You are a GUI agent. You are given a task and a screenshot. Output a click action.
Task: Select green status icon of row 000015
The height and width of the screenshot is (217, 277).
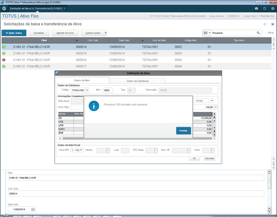pyautogui.click(x=4, y=53)
